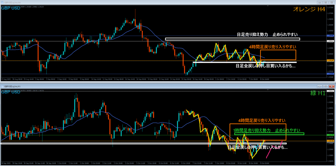Click the 1.34900 value on the H4 price scale
The image size is (336, 166).
tap(330, 48)
